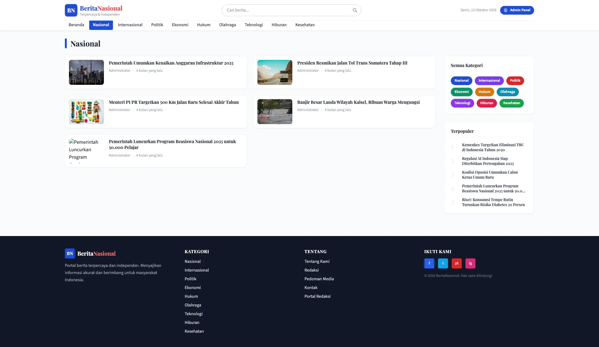This screenshot has height=347, width=599.
Task: Open Redaksi footer link
Action: coord(312,270)
